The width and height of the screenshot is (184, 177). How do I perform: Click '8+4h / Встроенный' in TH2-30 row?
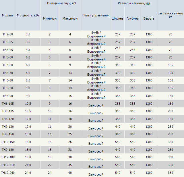96,34
